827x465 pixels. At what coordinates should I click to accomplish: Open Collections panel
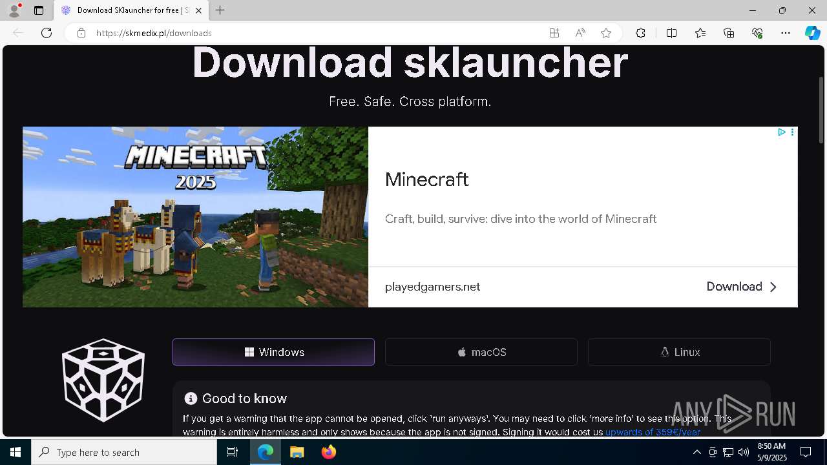tap(729, 33)
